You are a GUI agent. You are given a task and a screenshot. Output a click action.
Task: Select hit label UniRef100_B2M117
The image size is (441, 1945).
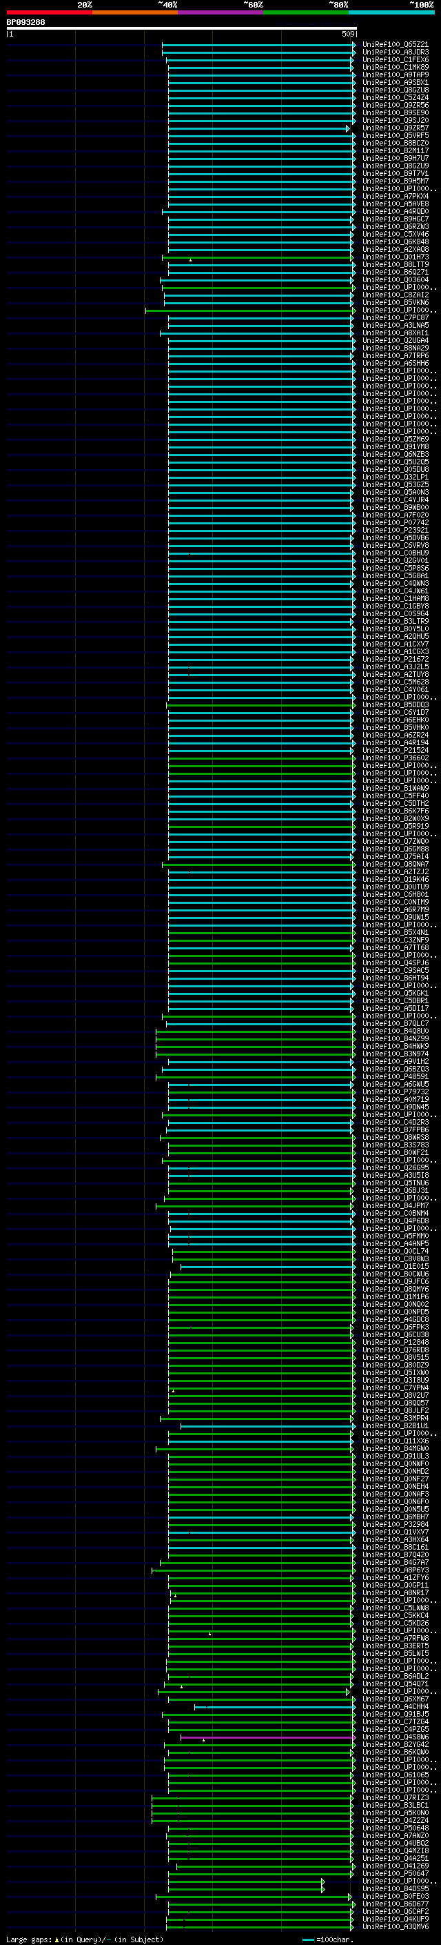(x=396, y=151)
